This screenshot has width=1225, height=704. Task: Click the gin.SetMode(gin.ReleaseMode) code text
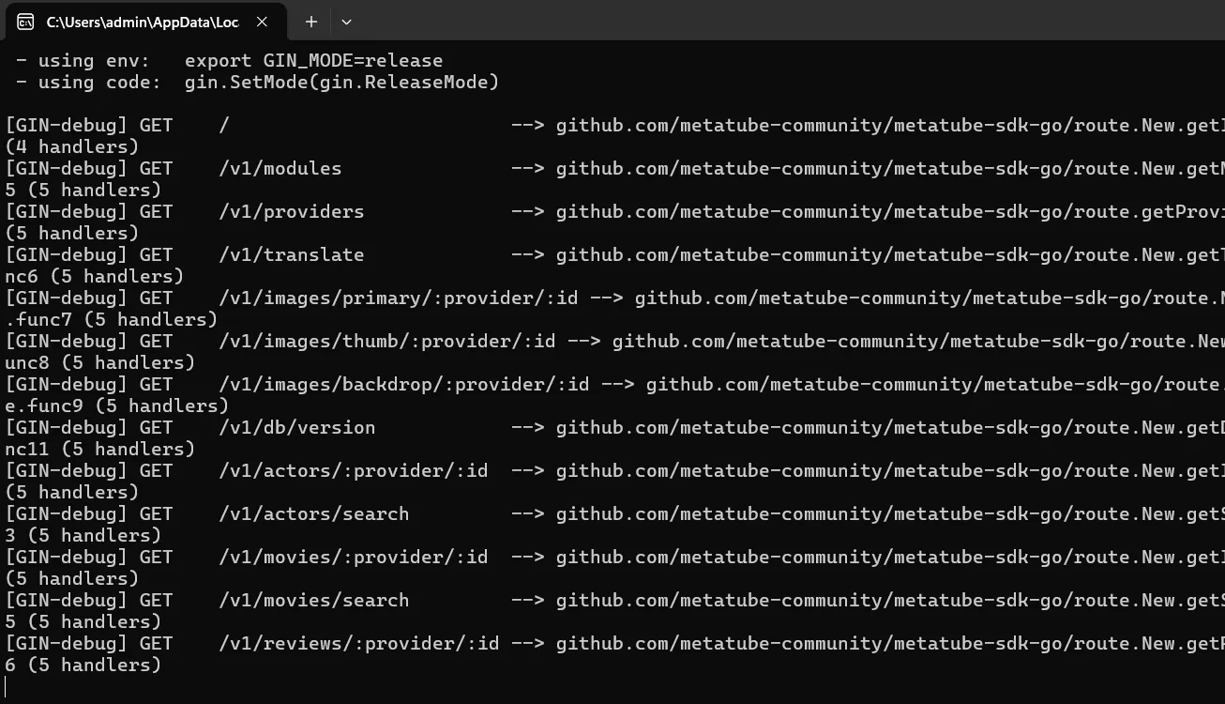pos(341,83)
